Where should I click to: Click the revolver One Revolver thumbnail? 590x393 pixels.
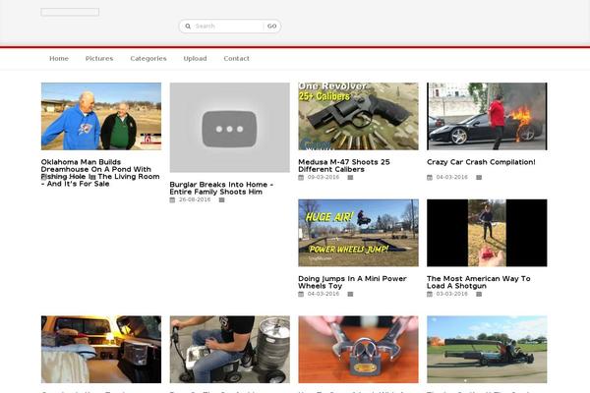(359, 117)
